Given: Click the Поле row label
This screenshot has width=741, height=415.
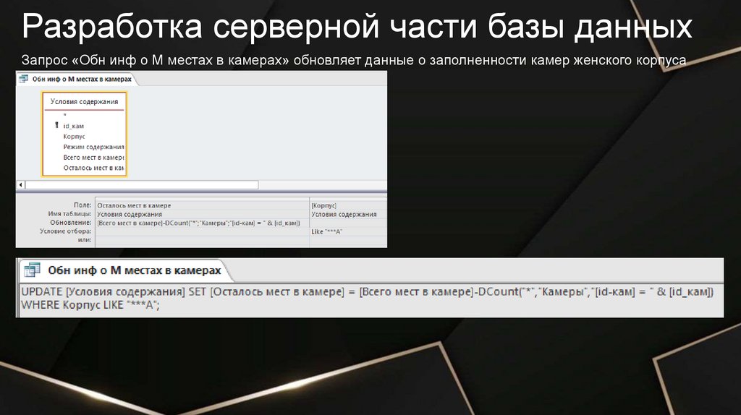Looking at the screenshot, I should point(82,205).
